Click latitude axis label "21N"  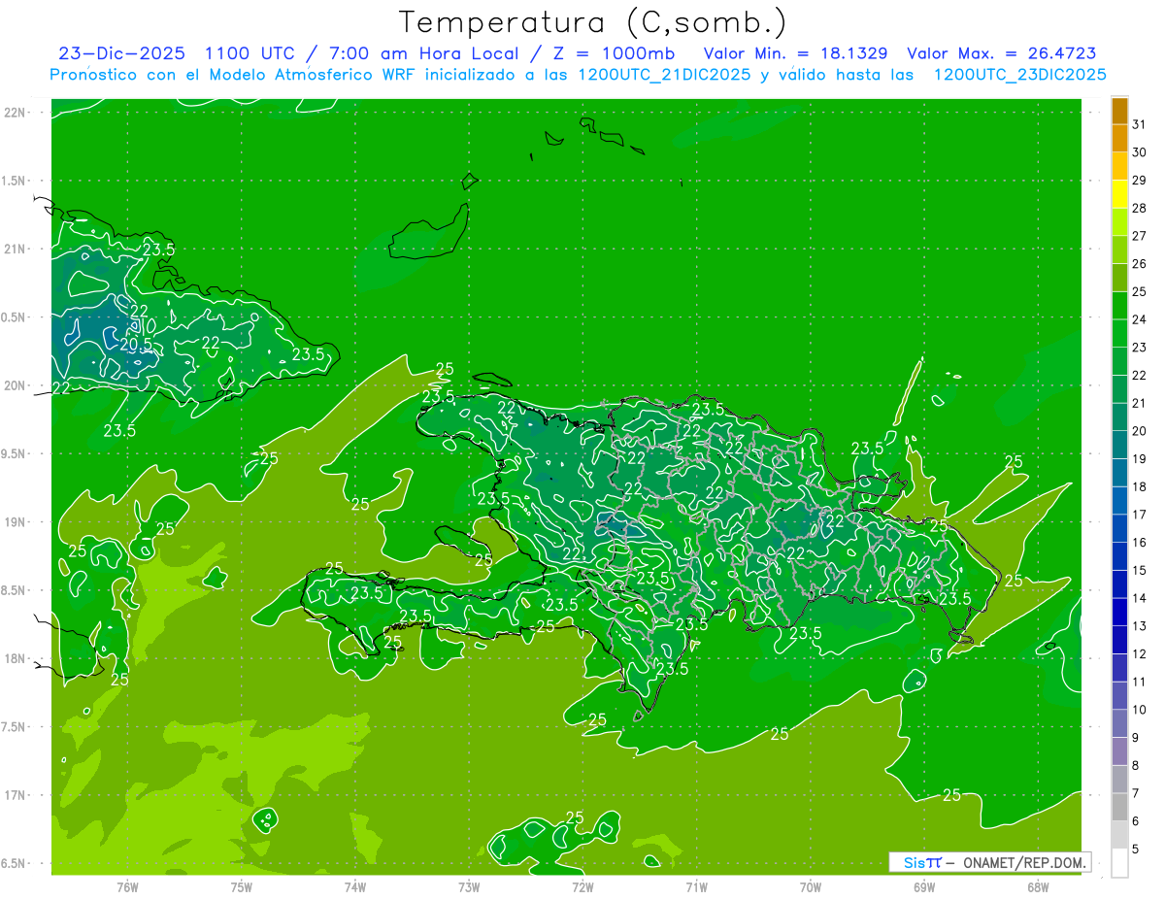click(16, 249)
